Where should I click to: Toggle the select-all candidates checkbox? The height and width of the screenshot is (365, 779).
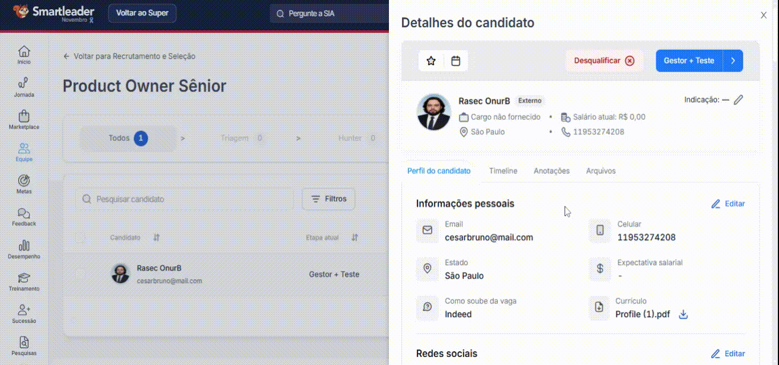point(80,237)
